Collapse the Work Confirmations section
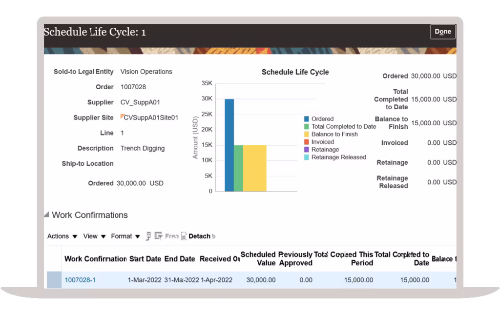The image size is (500, 315). [47, 215]
